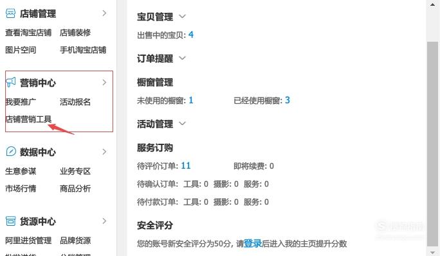Click the 货源中心 box icon
Viewport: 440px width, 256px height.
point(11,221)
